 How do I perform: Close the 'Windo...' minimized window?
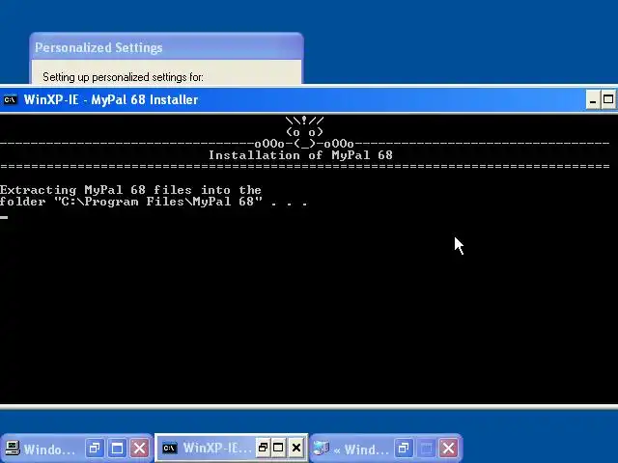click(139, 448)
